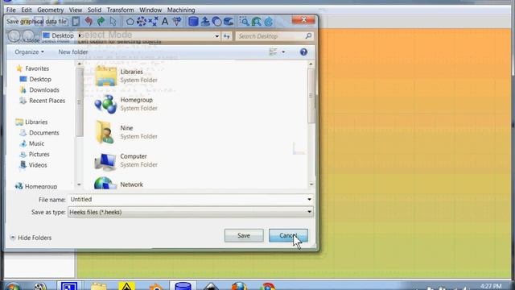515x290 pixels.
Task: Click the blue Help question mark icon
Action: (x=303, y=52)
